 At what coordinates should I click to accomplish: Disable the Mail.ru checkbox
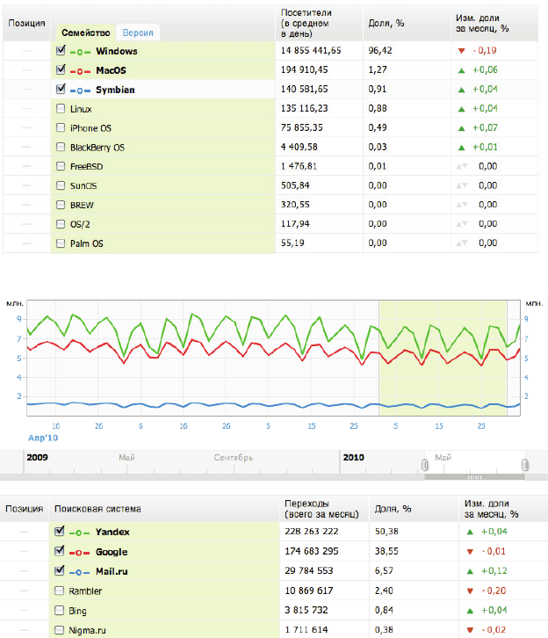[x=61, y=571]
